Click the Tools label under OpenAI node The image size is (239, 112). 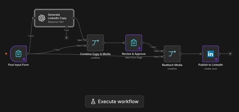pyautogui.click(x=66, y=30)
